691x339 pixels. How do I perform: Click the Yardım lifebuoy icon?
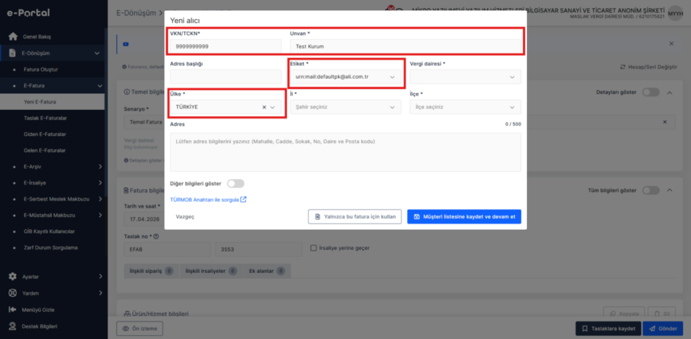pyautogui.click(x=13, y=293)
